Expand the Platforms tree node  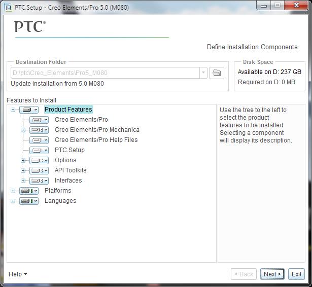pos(13,191)
